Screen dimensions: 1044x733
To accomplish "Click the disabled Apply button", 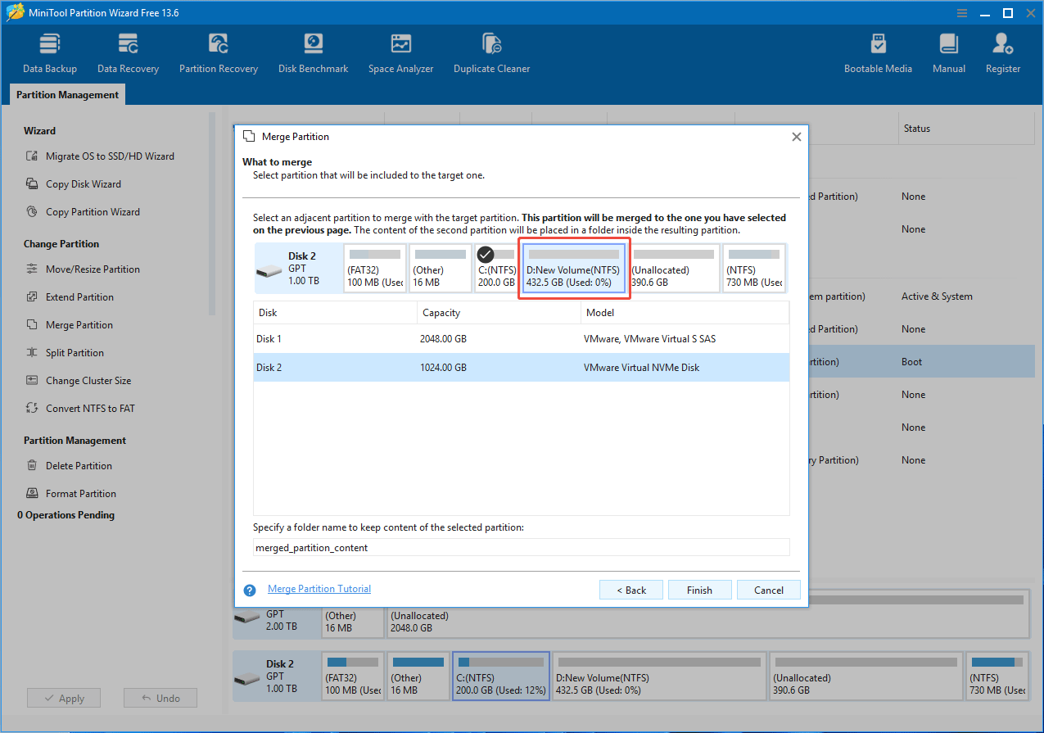I will click(64, 699).
